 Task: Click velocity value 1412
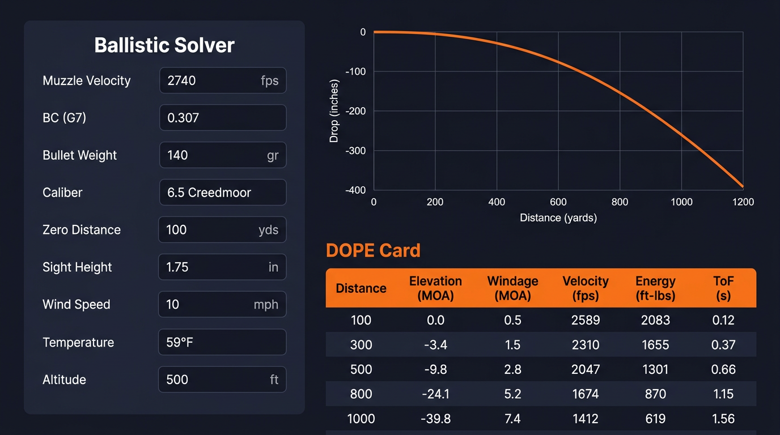[586, 419]
